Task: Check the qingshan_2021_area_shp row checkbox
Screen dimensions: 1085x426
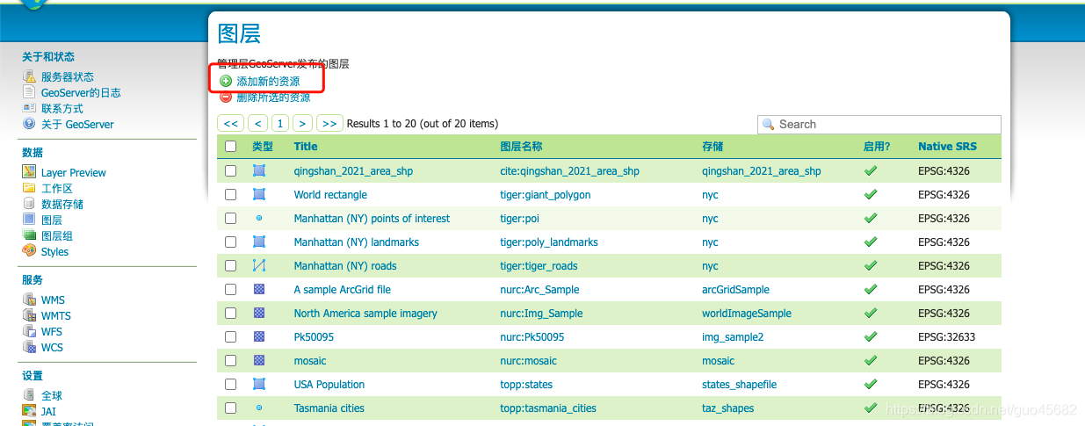Action: (x=231, y=170)
